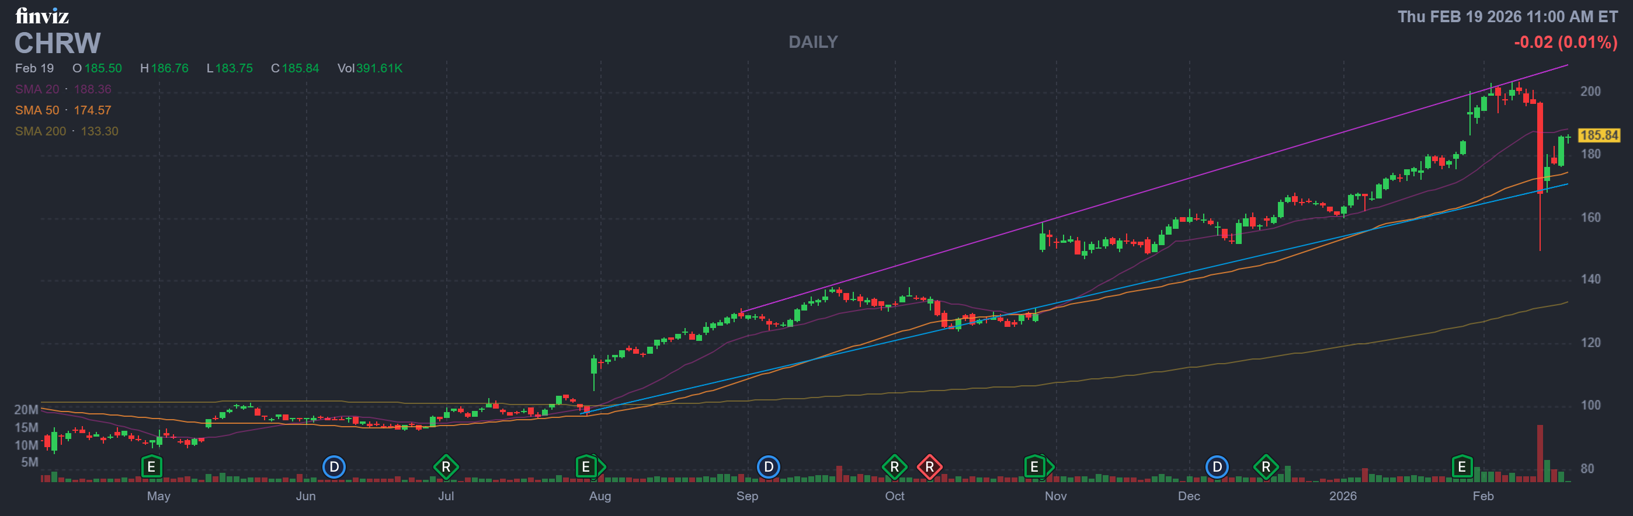
Task: Click the 140 price axis label
Action: coord(1590,279)
